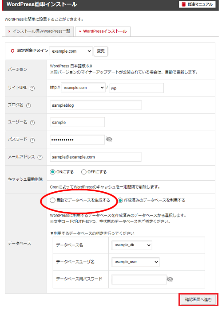The image size is (222, 310).
Task: Click the データベース用パスワード input field
Action: (139, 279)
